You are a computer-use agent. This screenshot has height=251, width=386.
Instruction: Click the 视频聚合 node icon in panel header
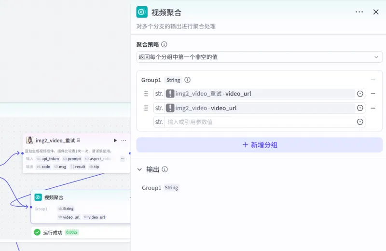click(142, 12)
